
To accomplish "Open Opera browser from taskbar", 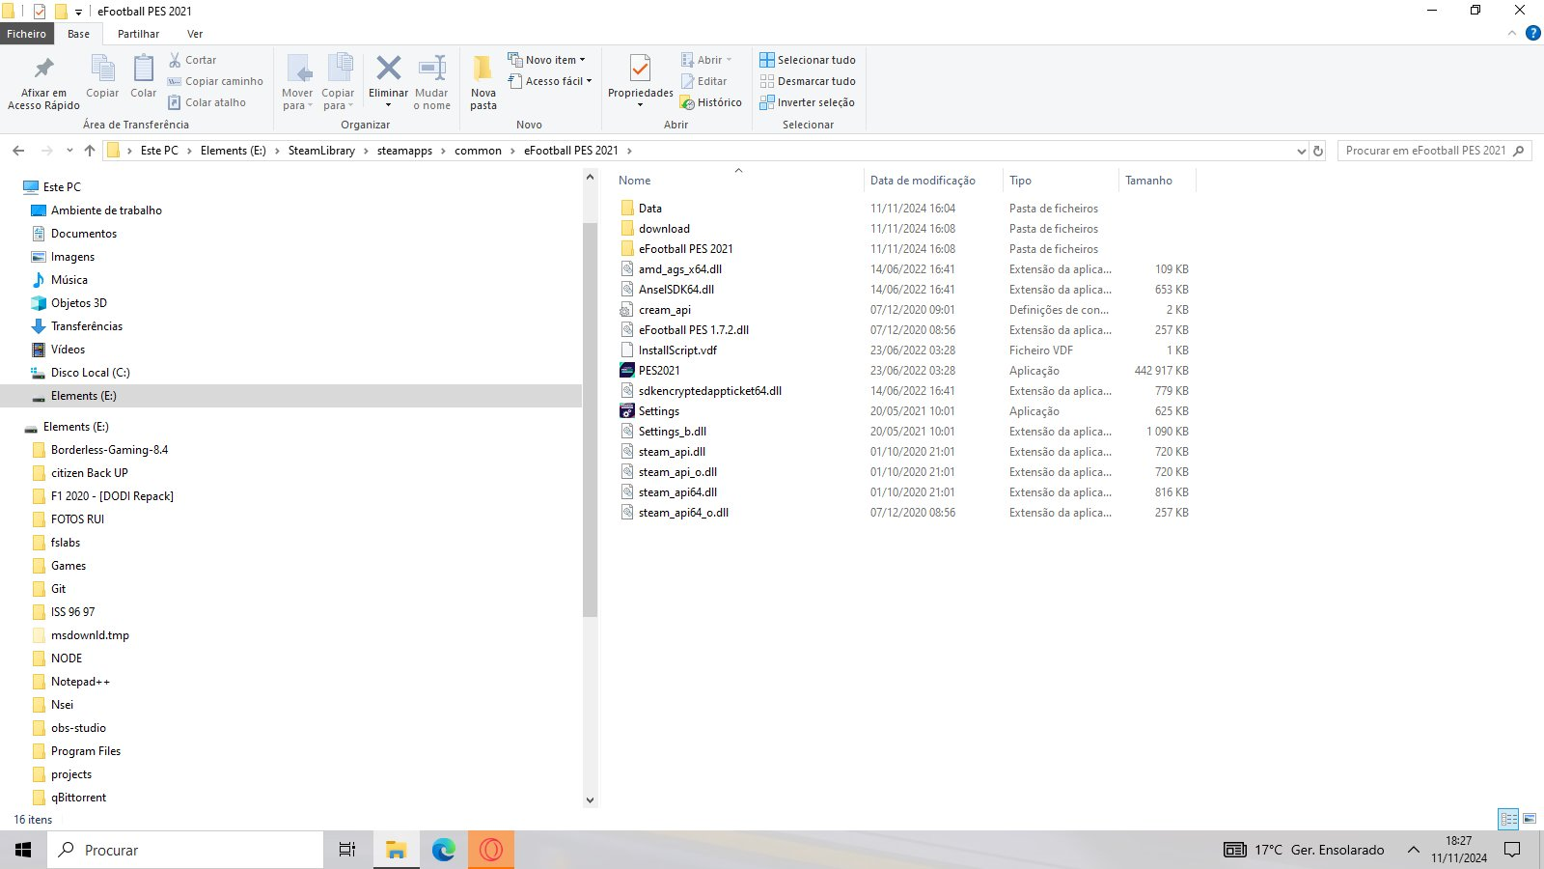I will (491, 850).
